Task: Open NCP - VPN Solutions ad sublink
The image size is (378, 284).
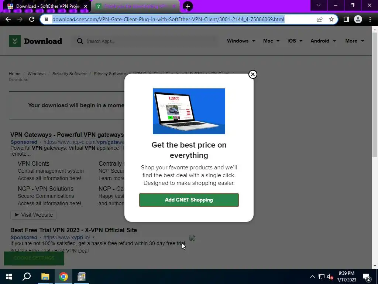Action: (45, 189)
